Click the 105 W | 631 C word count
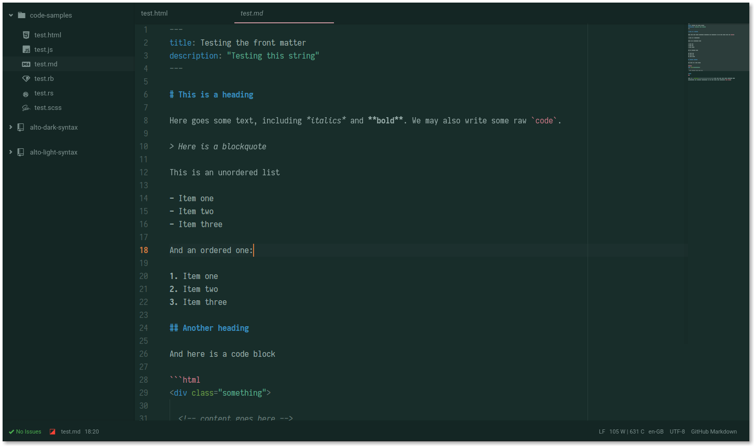Viewport: 754px width, 446px height. click(627, 431)
